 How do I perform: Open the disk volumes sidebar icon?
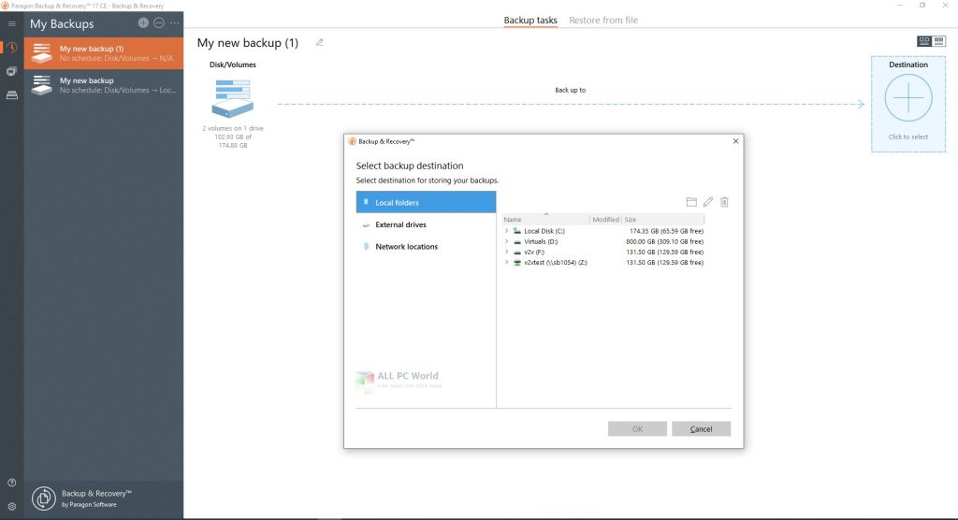click(11, 71)
